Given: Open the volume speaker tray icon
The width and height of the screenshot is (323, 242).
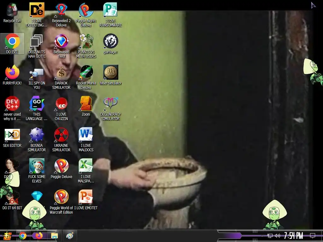Looking at the screenshot, I should 278,236.
